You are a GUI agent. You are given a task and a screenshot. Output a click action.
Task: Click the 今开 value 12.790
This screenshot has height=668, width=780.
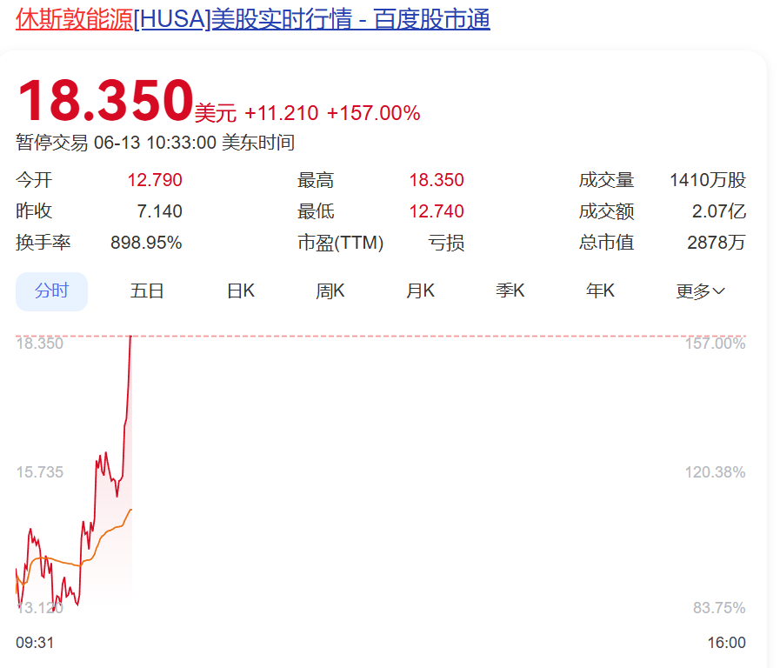tap(155, 180)
